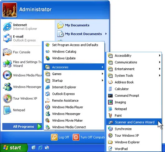Image resolution: width=165 pixels, height=152 pixels.
Task: Choose Windows Media Player in programs menu
Action: click(74, 107)
